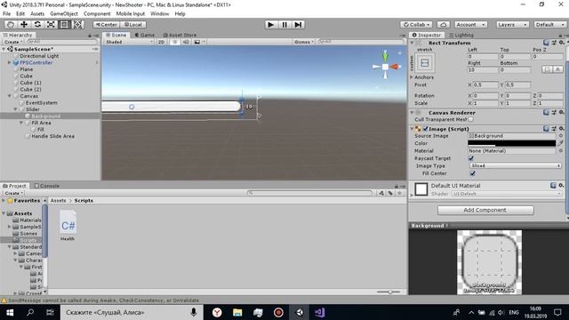
Task: Switch to the Asset Store tab
Action: click(x=180, y=35)
